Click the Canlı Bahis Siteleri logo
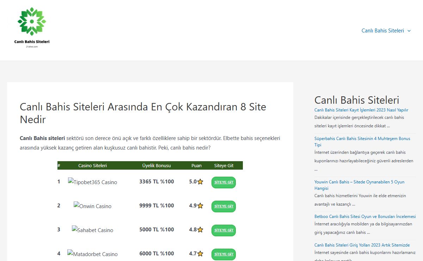 pos(32,28)
